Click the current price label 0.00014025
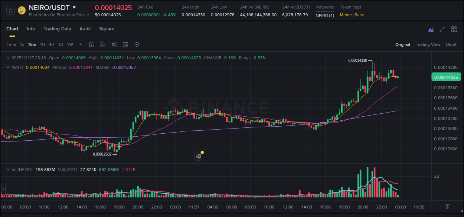This screenshot has width=464, height=217. click(445, 77)
